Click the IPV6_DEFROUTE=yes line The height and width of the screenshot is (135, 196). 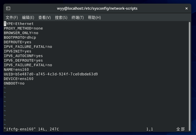click(23, 60)
